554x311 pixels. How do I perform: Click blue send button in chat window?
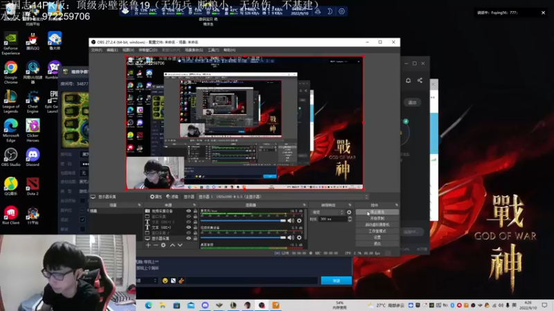pos(336,281)
